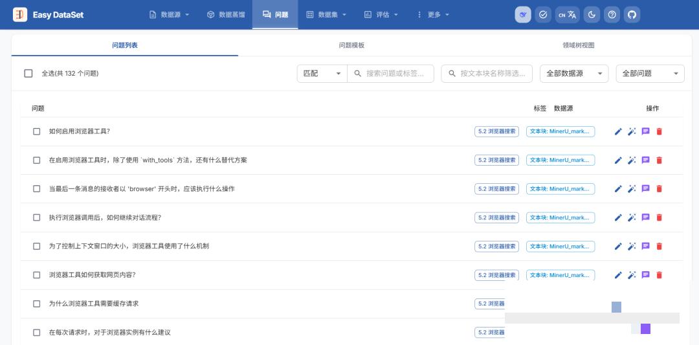Go to 数据蒸馏 in top navigation

tap(226, 15)
